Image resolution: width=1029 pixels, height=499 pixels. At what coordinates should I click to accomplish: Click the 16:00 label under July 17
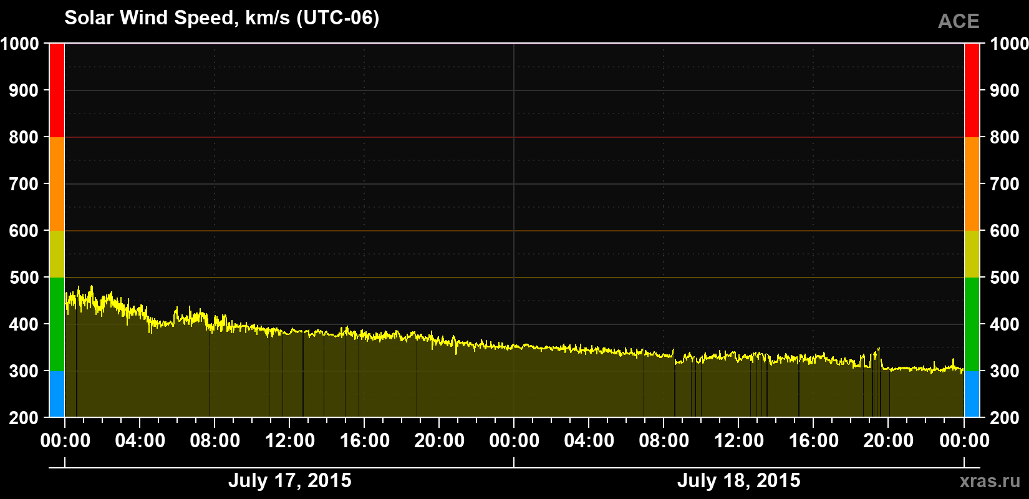(x=365, y=440)
